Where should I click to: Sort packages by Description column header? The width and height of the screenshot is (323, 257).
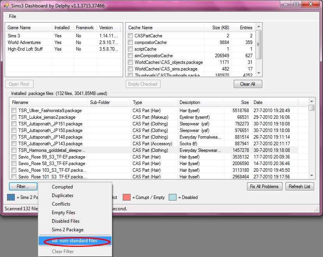[200, 102]
